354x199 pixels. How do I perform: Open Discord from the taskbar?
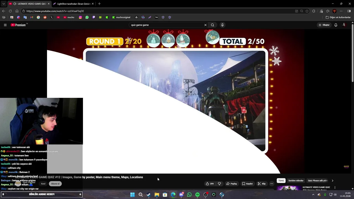(x=181, y=195)
